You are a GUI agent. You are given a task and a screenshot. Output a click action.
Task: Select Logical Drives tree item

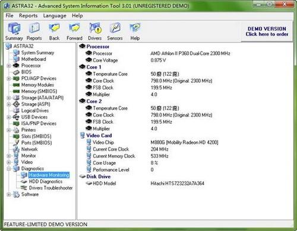point(35,111)
